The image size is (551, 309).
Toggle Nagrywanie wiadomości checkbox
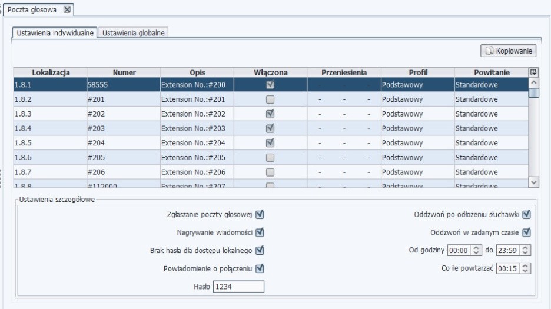pos(260,232)
